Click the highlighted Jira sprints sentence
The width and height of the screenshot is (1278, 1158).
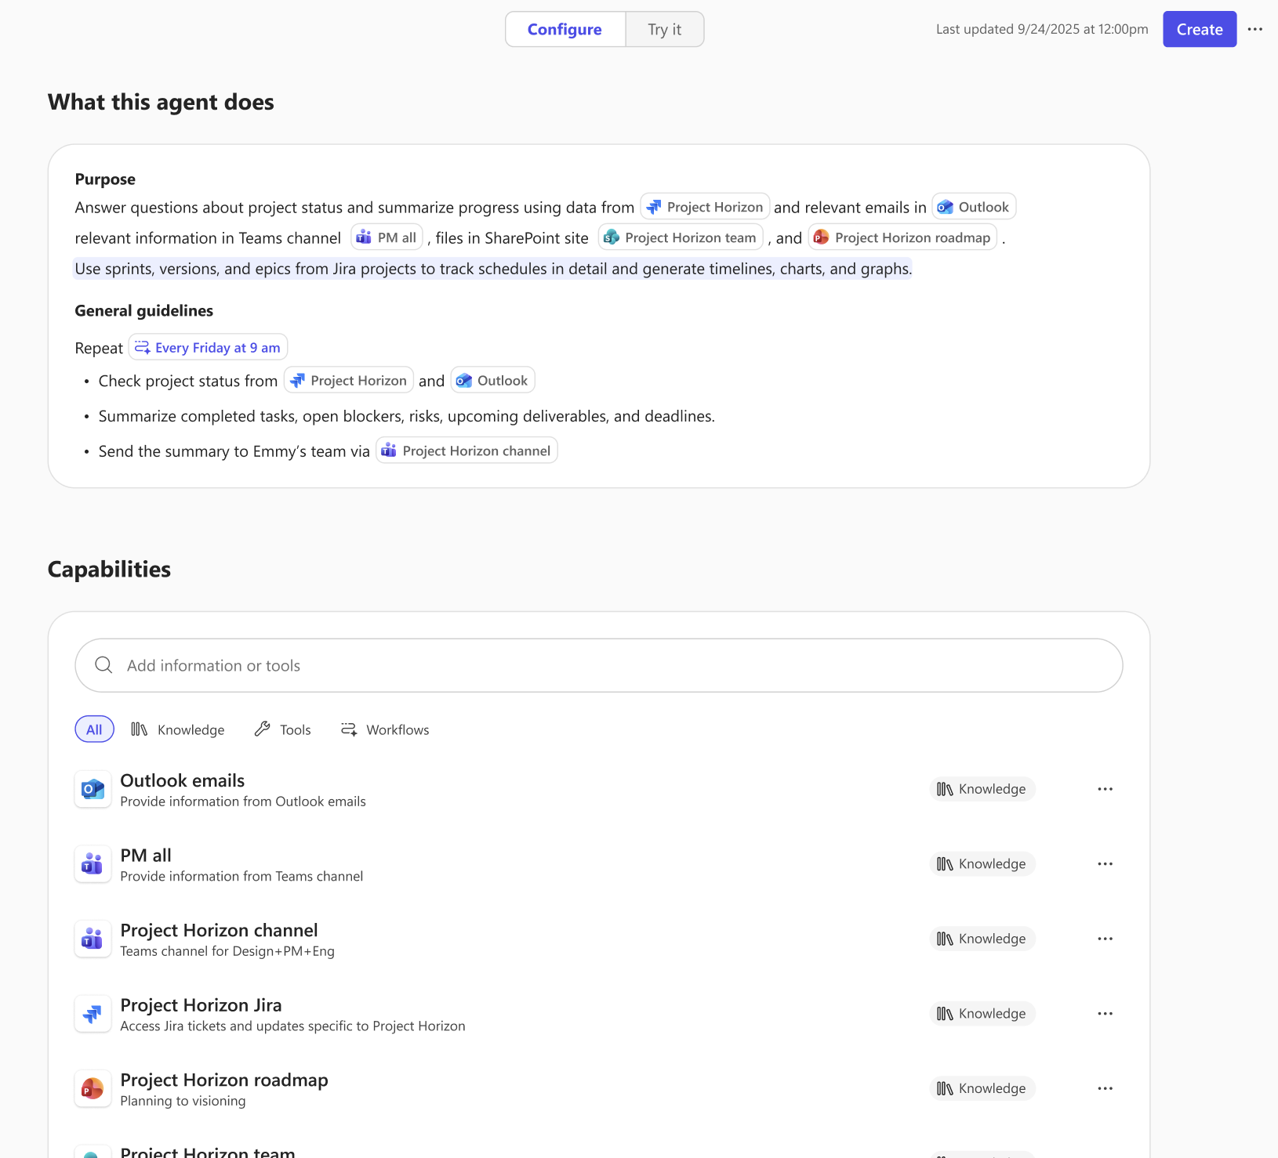point(493,269)
